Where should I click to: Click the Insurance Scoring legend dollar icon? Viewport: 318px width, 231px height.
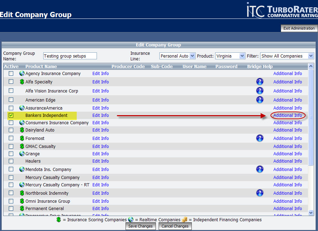[59, 219]
